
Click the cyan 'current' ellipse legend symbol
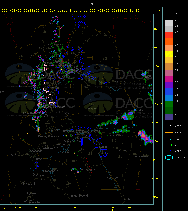click(169, 157)
